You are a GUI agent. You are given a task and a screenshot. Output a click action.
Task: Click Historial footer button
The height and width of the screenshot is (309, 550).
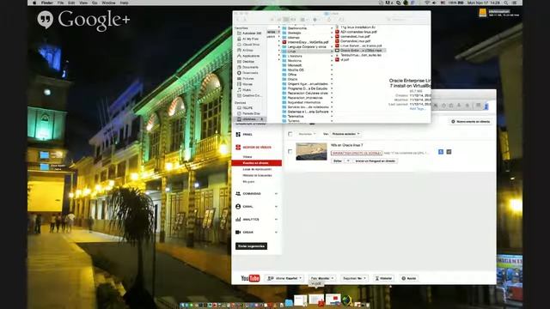[x=383, y=278]
